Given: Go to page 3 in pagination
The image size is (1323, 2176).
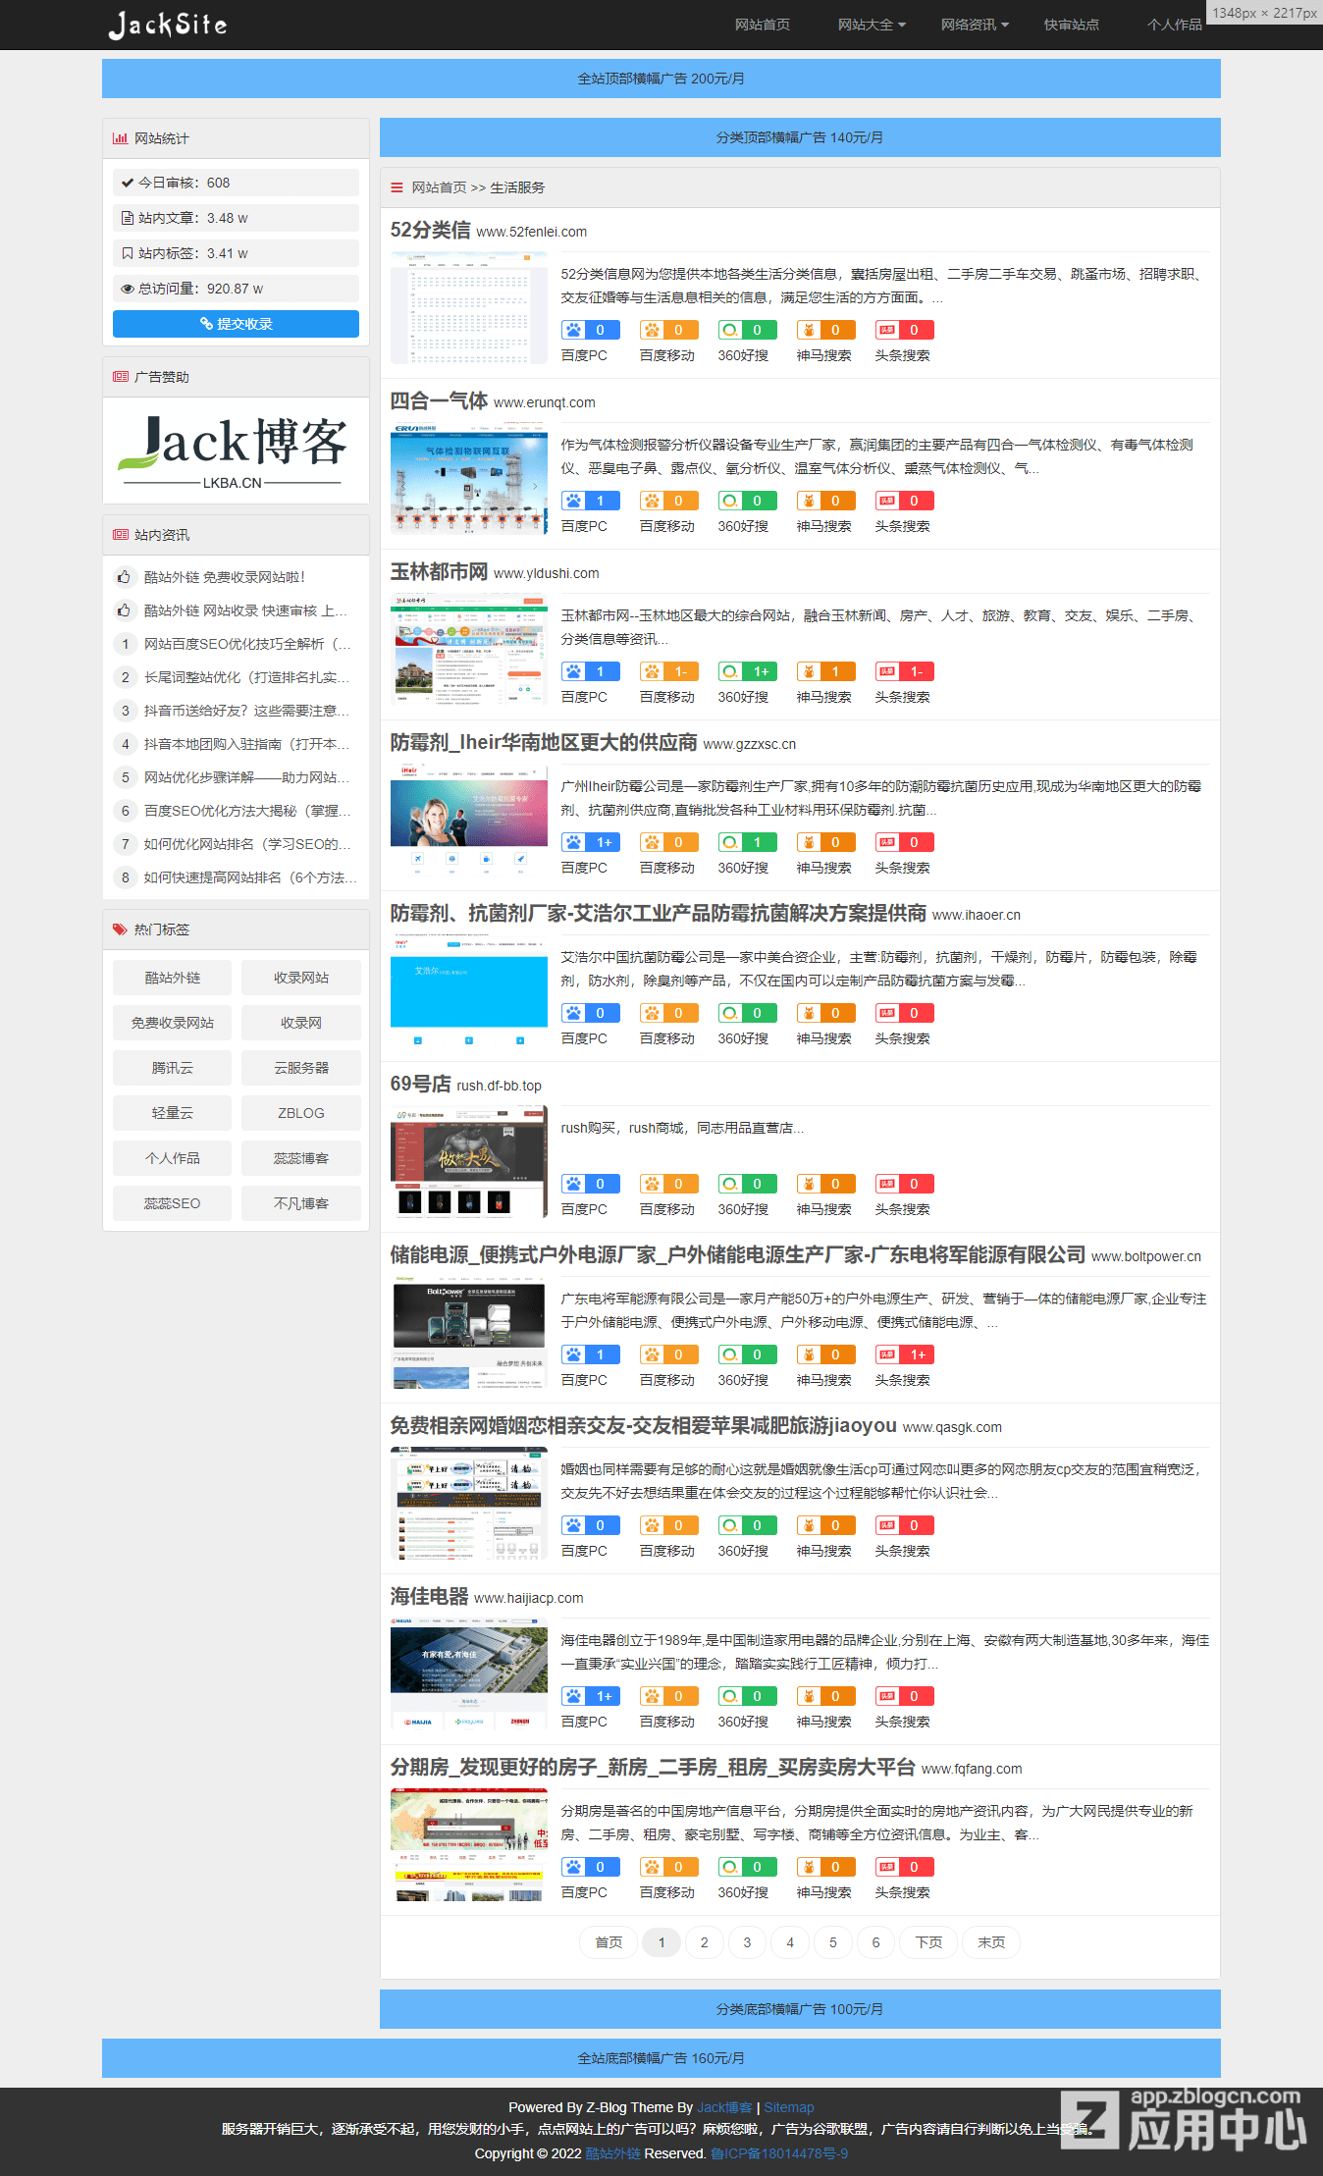Looking at the screenshot, I should pos(747,1942).
